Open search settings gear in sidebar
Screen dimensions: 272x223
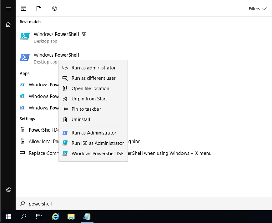coord(8,189)
